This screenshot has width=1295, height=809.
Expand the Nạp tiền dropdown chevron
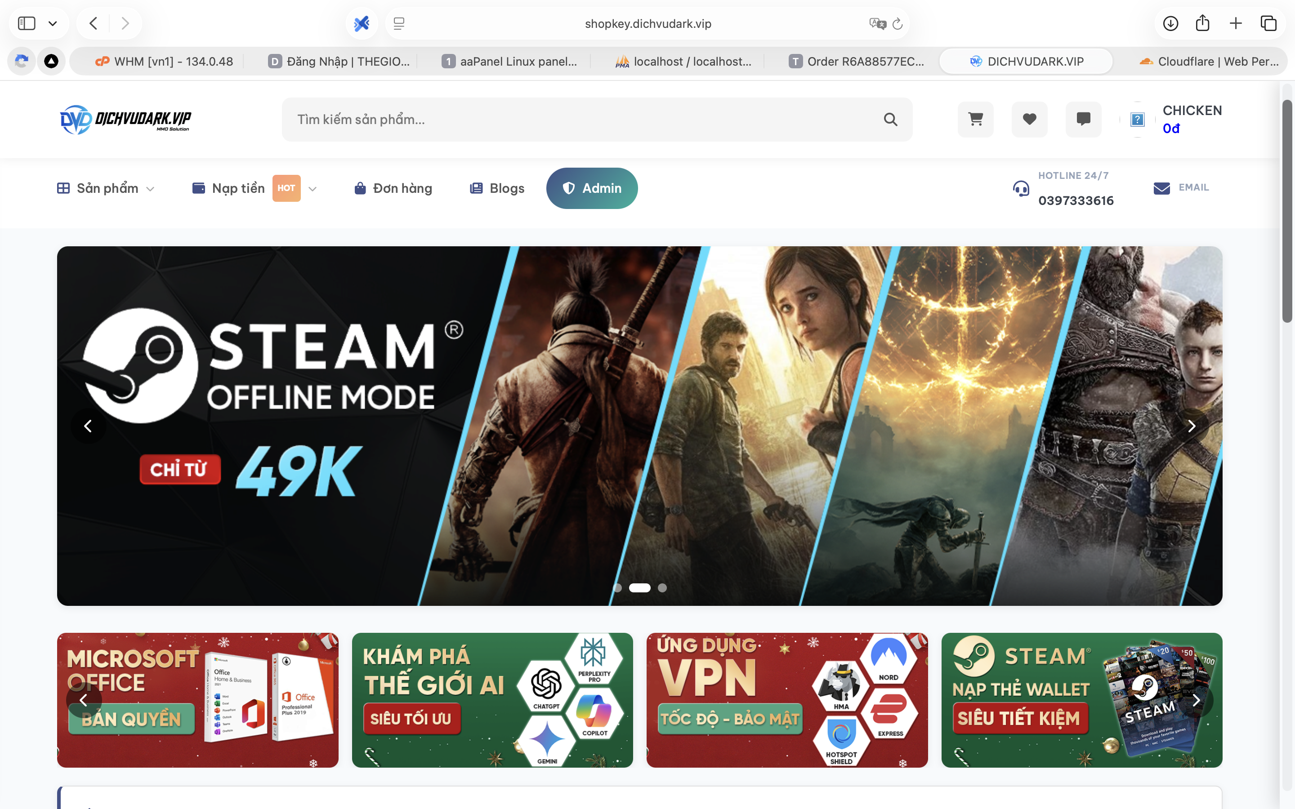click(x=313, y=189)
